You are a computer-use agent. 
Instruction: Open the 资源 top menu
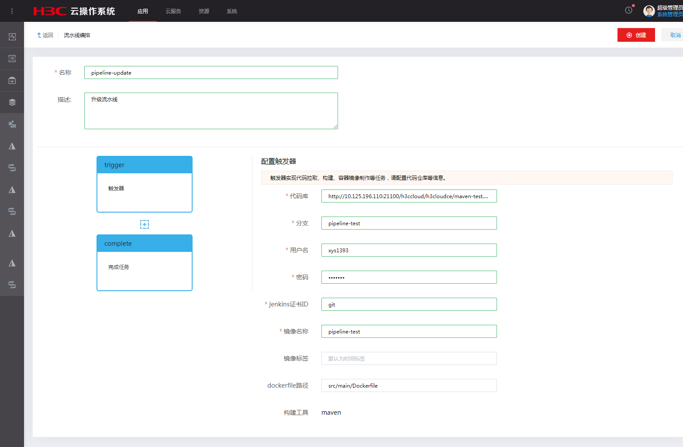(x=204, y=11)
